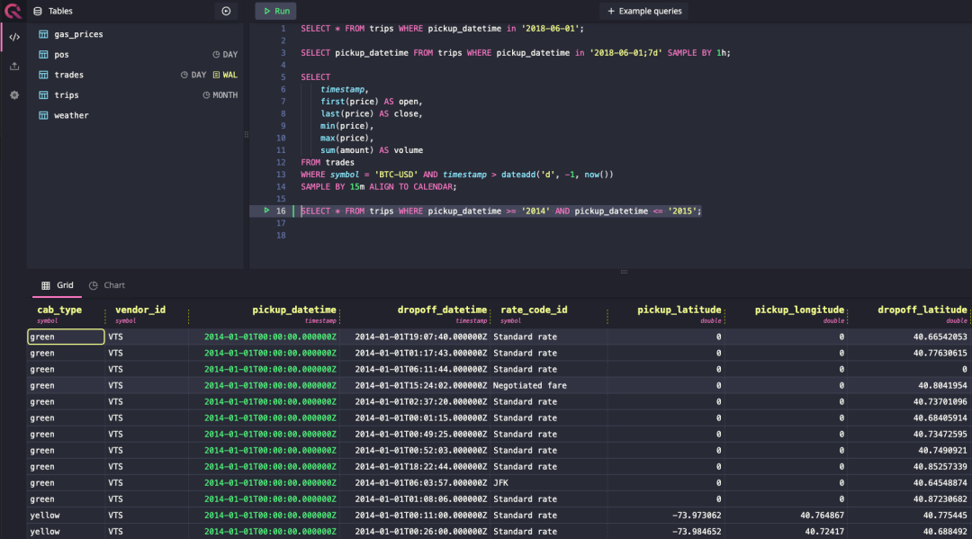Viewport: 972px width, 539px height.
Task: Run the current query
Action: [276, 11]
